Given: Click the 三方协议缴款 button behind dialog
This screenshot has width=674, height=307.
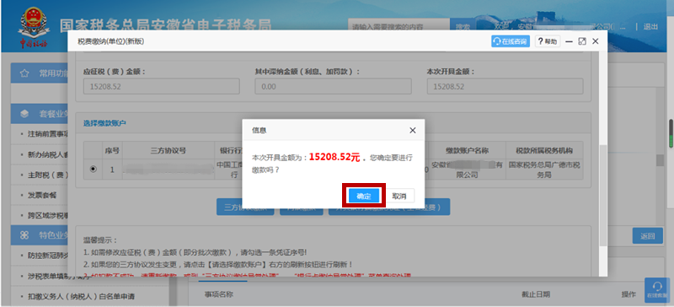Looking at the screenshot, I should [x=245, y=207].
